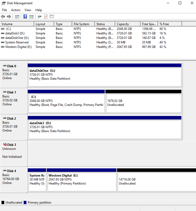The width and height of the screenshot is (196, 211).
Task: Sort by the Status column header
Action: [x=105, y=24]
